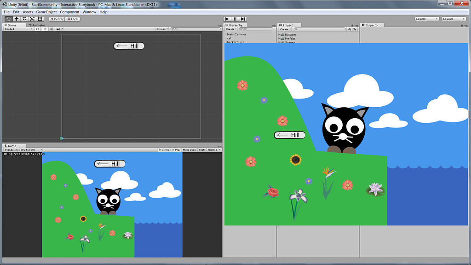Toggle the Stats overlay in Game view

(202, 150)
